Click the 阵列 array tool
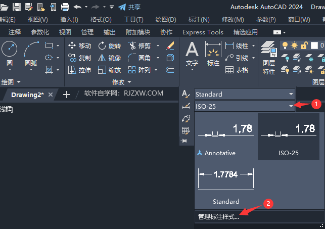Screen dimensions: 325x229 coord(139,70)
